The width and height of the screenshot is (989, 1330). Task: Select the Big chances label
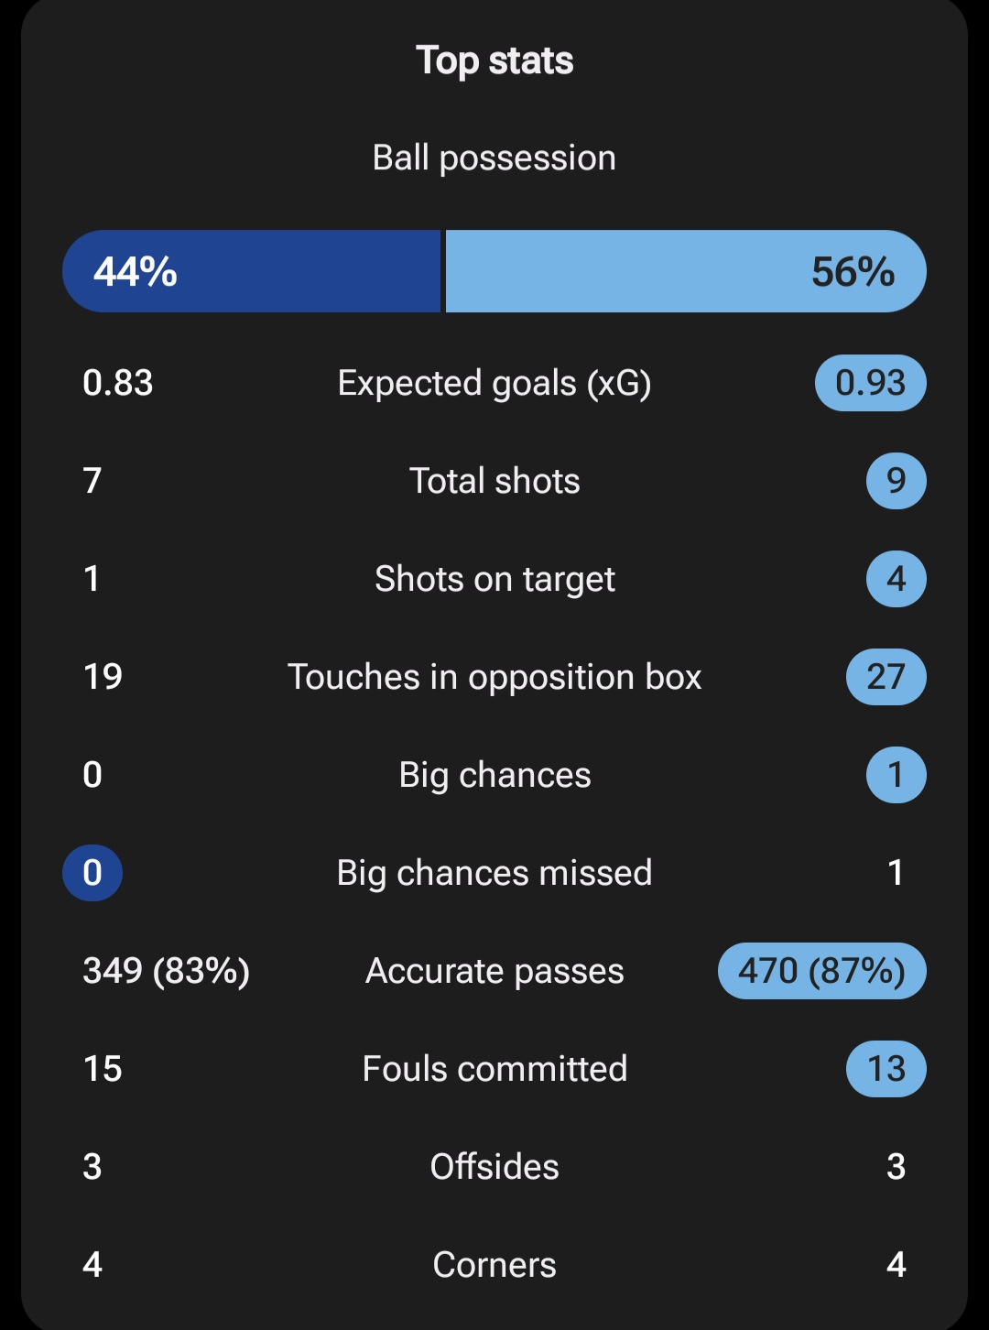pyautogui.click(x=494, y=775)
